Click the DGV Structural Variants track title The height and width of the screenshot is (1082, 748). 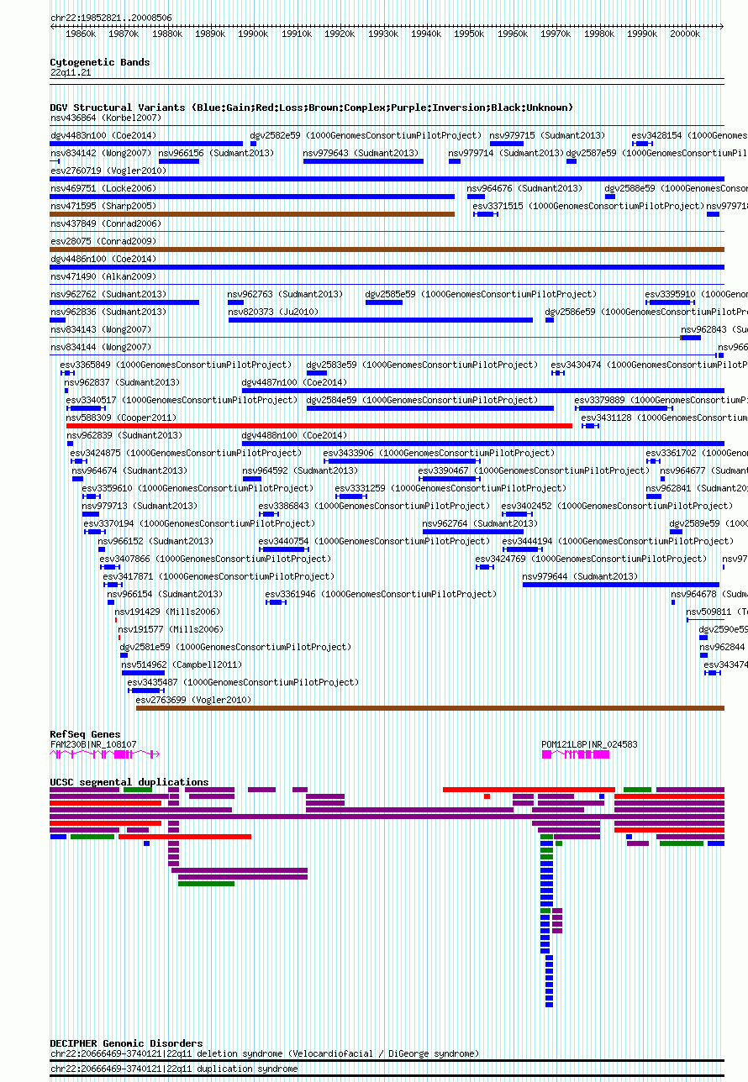click(x=312, y=108)
